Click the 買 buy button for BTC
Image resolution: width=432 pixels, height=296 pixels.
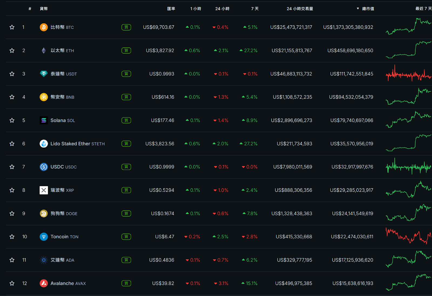(126, 27)
